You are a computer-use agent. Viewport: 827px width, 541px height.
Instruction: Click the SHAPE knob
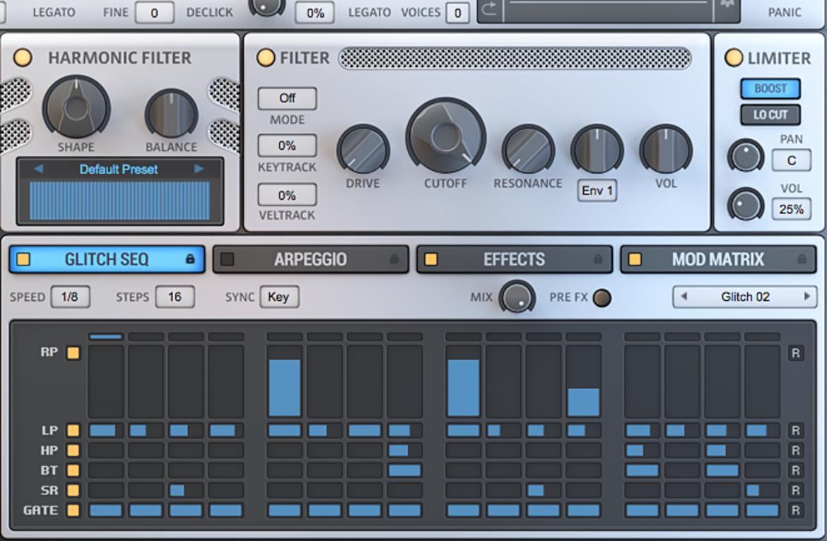coord(76,108)
